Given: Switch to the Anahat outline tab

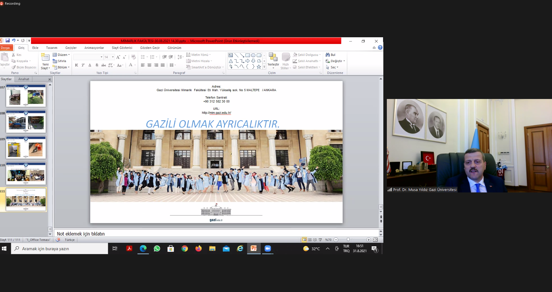Looking at the screenshot, I should tap(24, 79).
